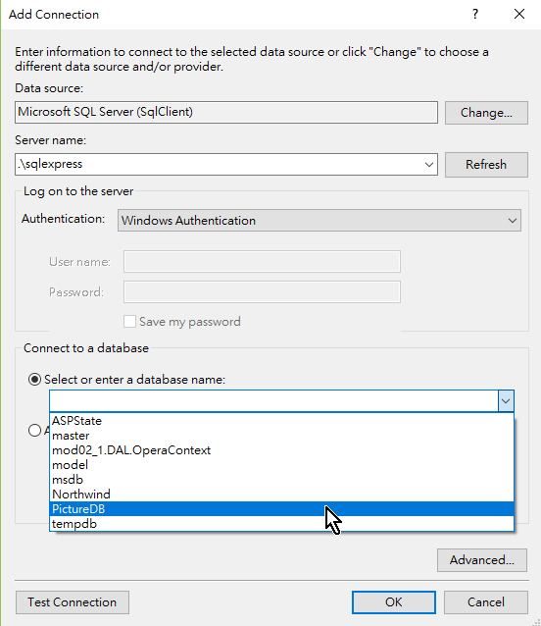Click the Change... data source button

486,113
